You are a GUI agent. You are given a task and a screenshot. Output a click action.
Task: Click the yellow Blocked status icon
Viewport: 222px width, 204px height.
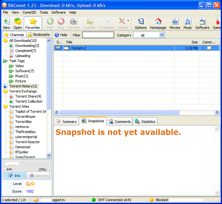pos(151,200)
